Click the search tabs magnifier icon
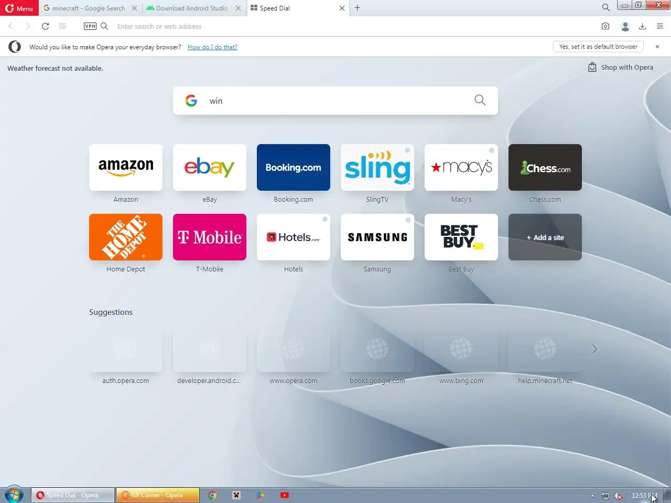This screenshot has width=671, height=503. point(606,7)
